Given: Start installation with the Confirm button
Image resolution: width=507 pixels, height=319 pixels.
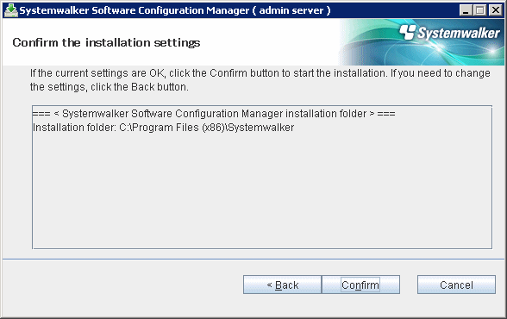Looking at the screenshot, I should [x=360, y=285].
